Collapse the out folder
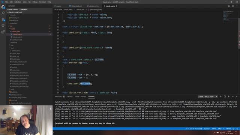240x135 pixels. [29, 48]
